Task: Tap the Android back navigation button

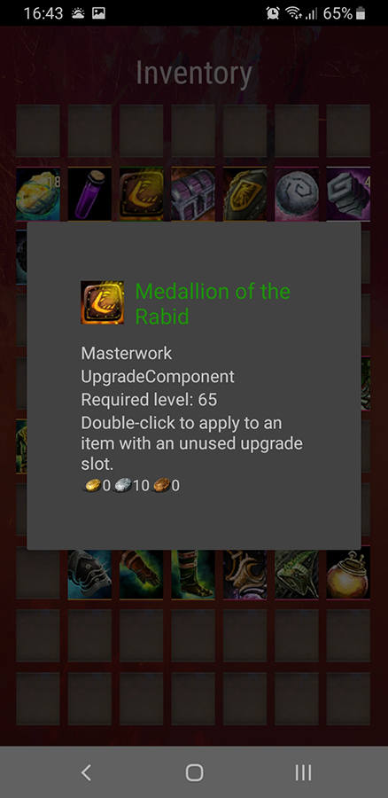Action: coord(87,772)
